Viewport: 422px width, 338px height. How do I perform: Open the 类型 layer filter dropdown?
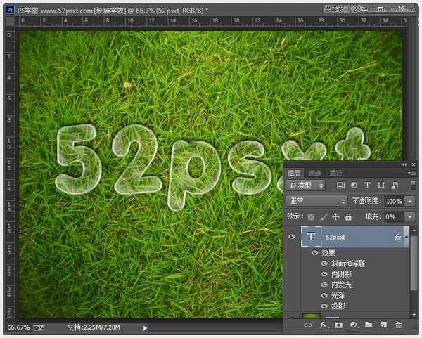point(306,186)
